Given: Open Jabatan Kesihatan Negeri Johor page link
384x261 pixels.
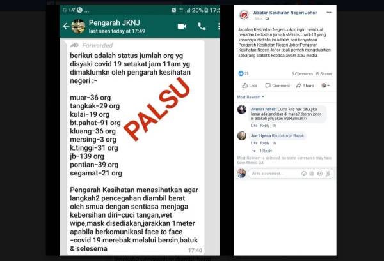Looking at the screenshot, I should click(x=285, y=13).
